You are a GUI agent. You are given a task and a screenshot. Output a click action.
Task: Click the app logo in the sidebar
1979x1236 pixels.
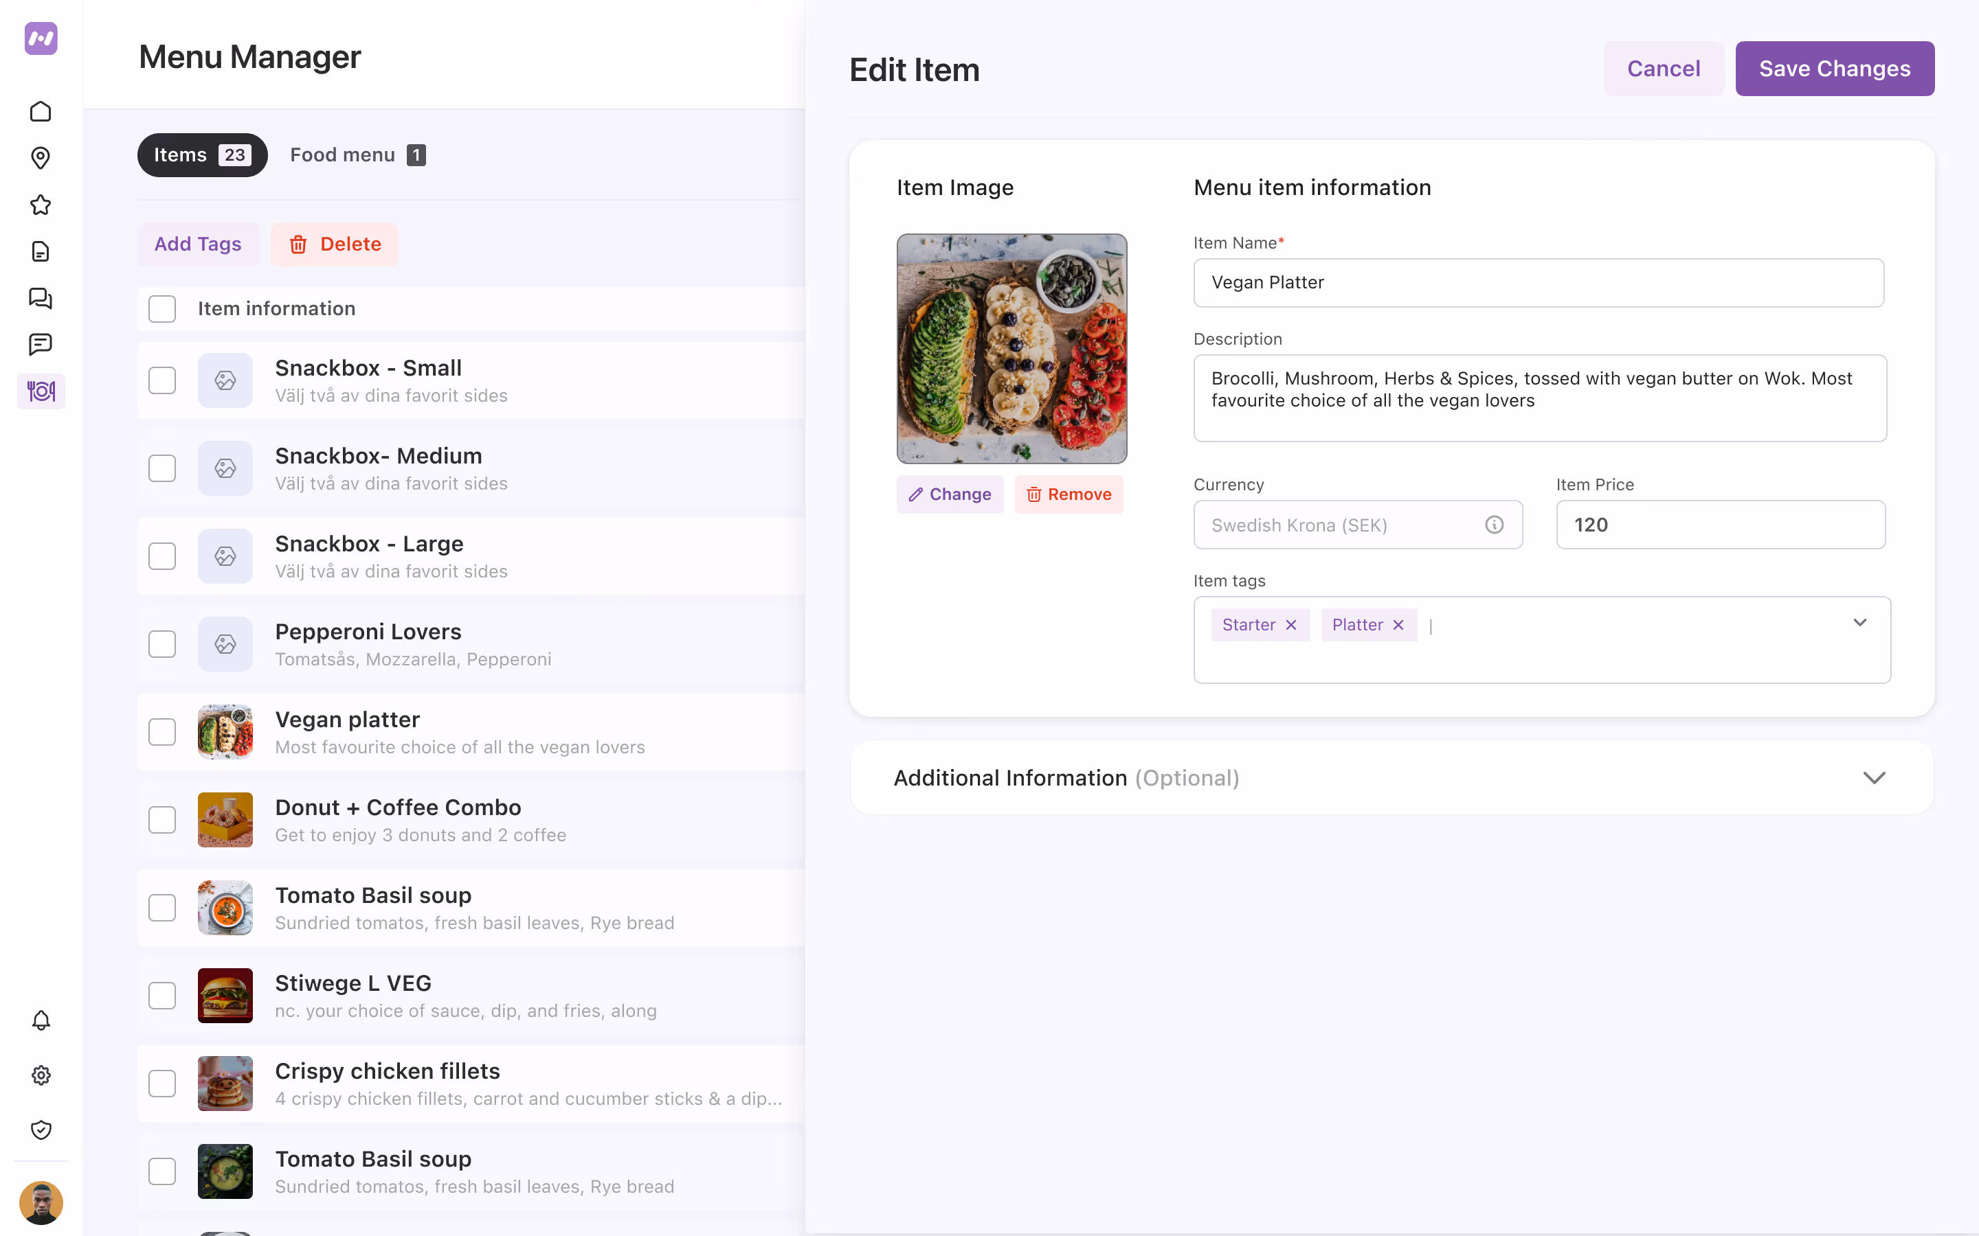tap(41, 38)
